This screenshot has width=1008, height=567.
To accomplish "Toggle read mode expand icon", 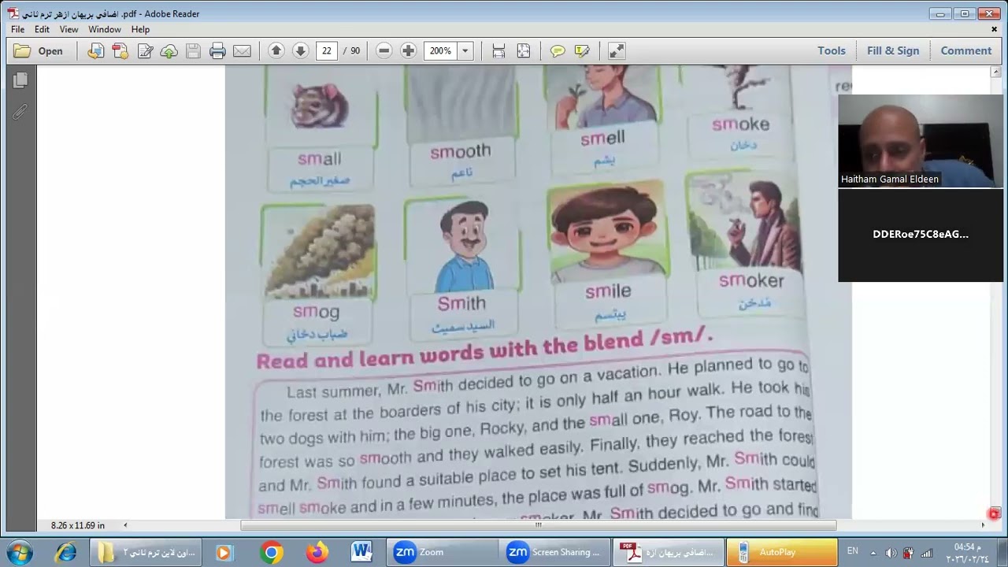I will (x=617, y=50).
